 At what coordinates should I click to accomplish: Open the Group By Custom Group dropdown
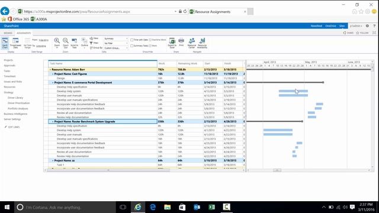(115, 48)
